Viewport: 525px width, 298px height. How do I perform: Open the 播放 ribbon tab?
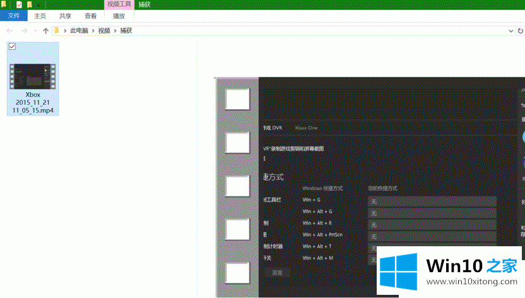119,16
